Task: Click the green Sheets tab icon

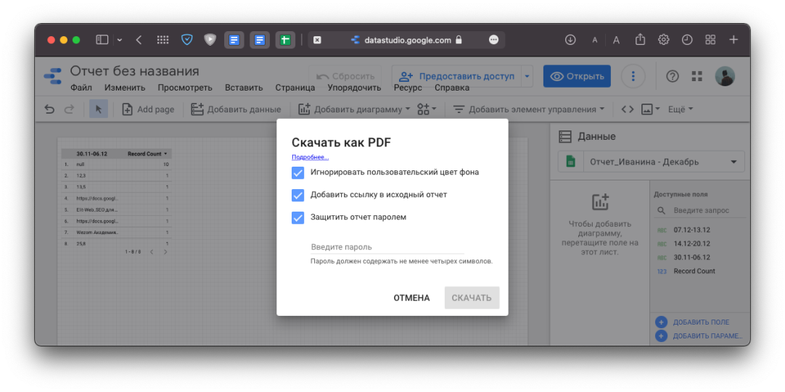Action: click(285, 40)
